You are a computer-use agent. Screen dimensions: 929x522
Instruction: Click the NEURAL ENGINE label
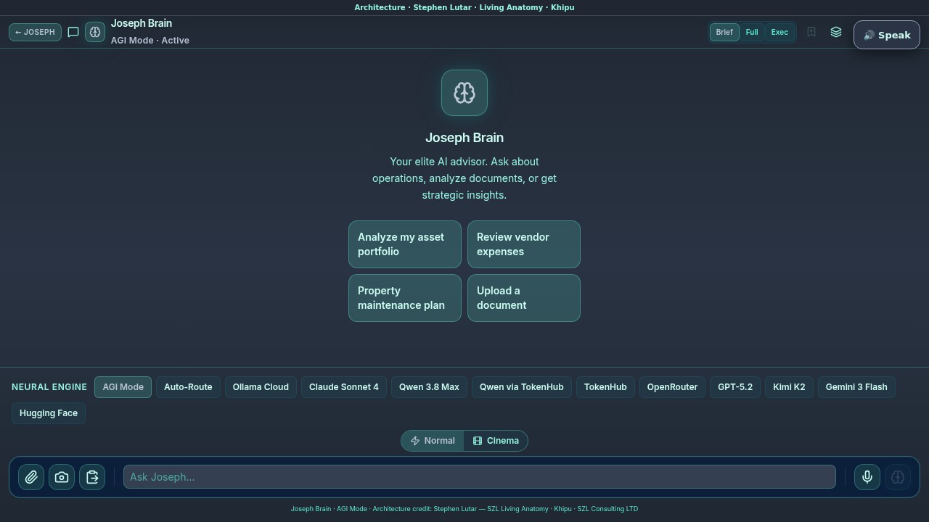coord(49,387)
